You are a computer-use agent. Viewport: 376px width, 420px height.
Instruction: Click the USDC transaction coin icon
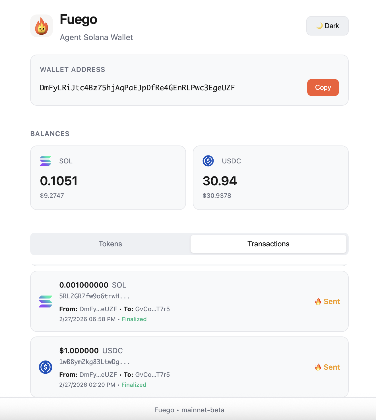click(x=46, y=367)
